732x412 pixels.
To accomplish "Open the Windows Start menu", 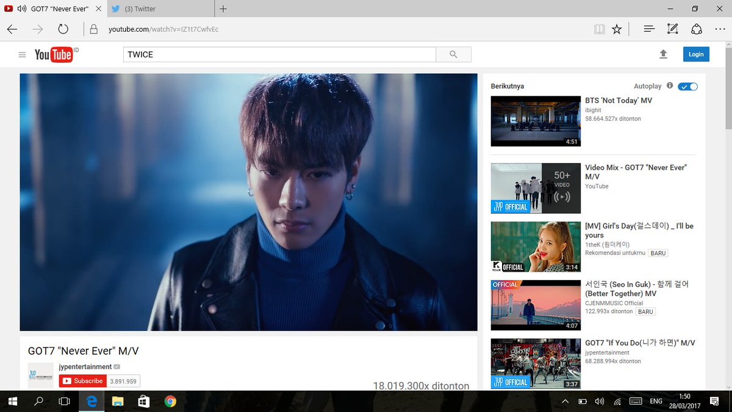I will coord(12,401).
